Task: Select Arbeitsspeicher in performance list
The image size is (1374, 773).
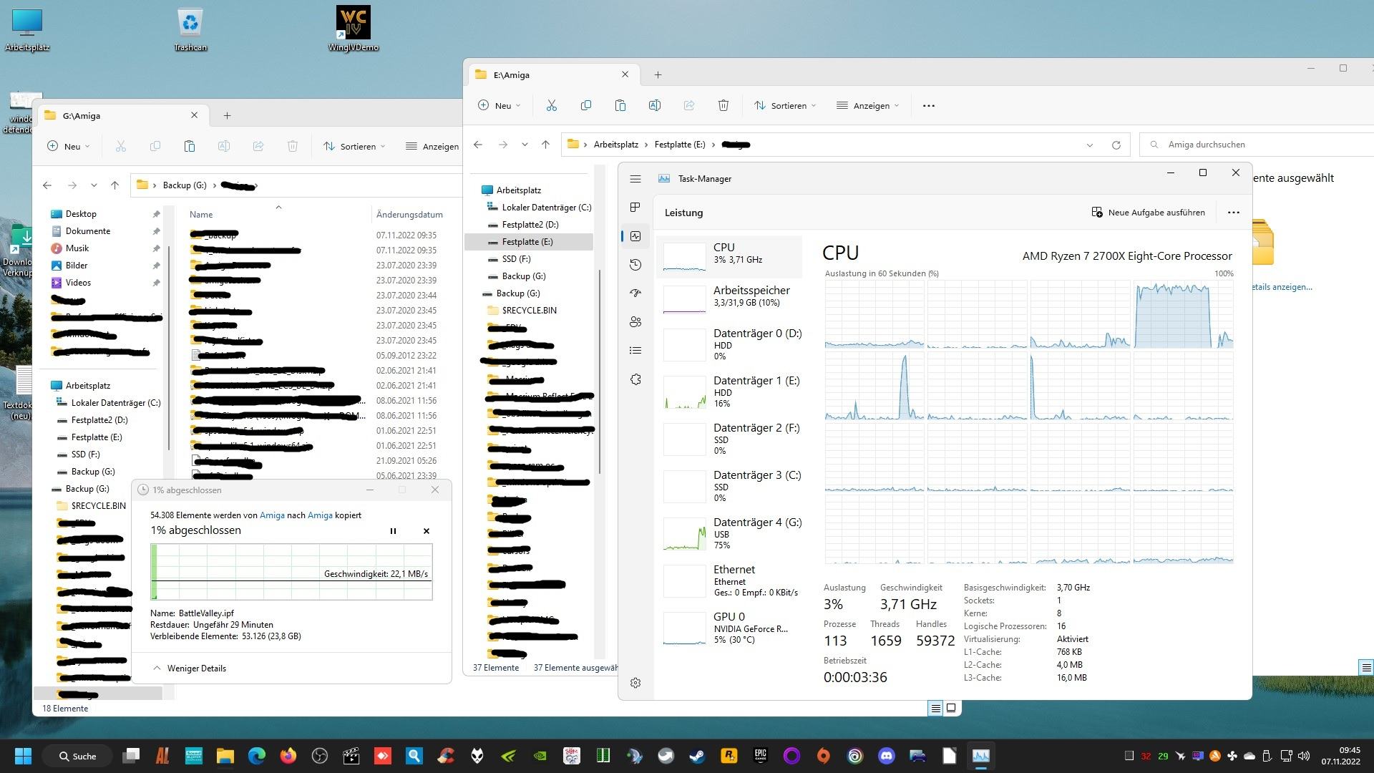Action: [x=729, y=298]
